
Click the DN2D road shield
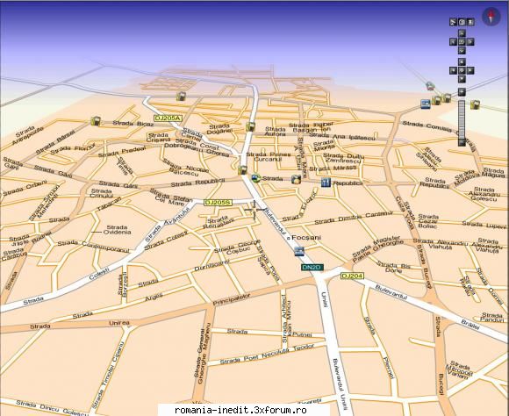312,268
